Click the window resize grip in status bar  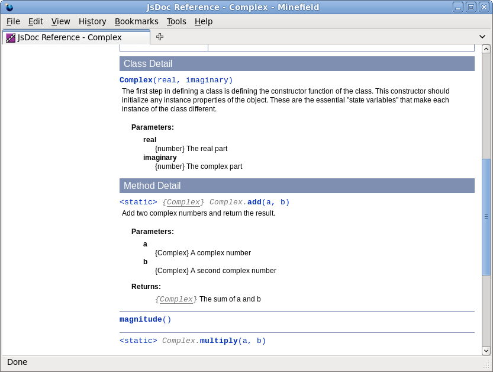point(486,364)
